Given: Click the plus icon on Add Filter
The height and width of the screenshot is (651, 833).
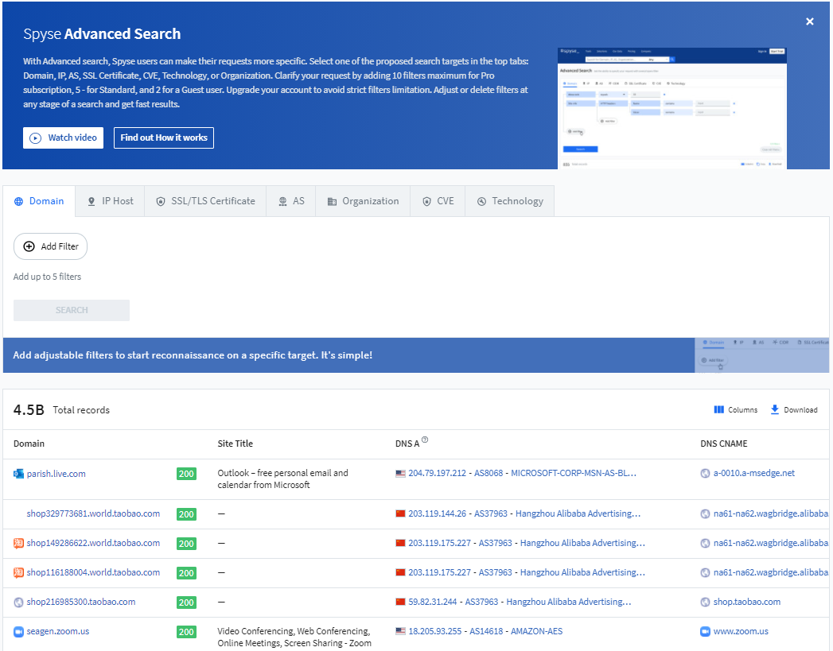Looking at the screenshot, I should pyautogui.click(x=29, y=246).
